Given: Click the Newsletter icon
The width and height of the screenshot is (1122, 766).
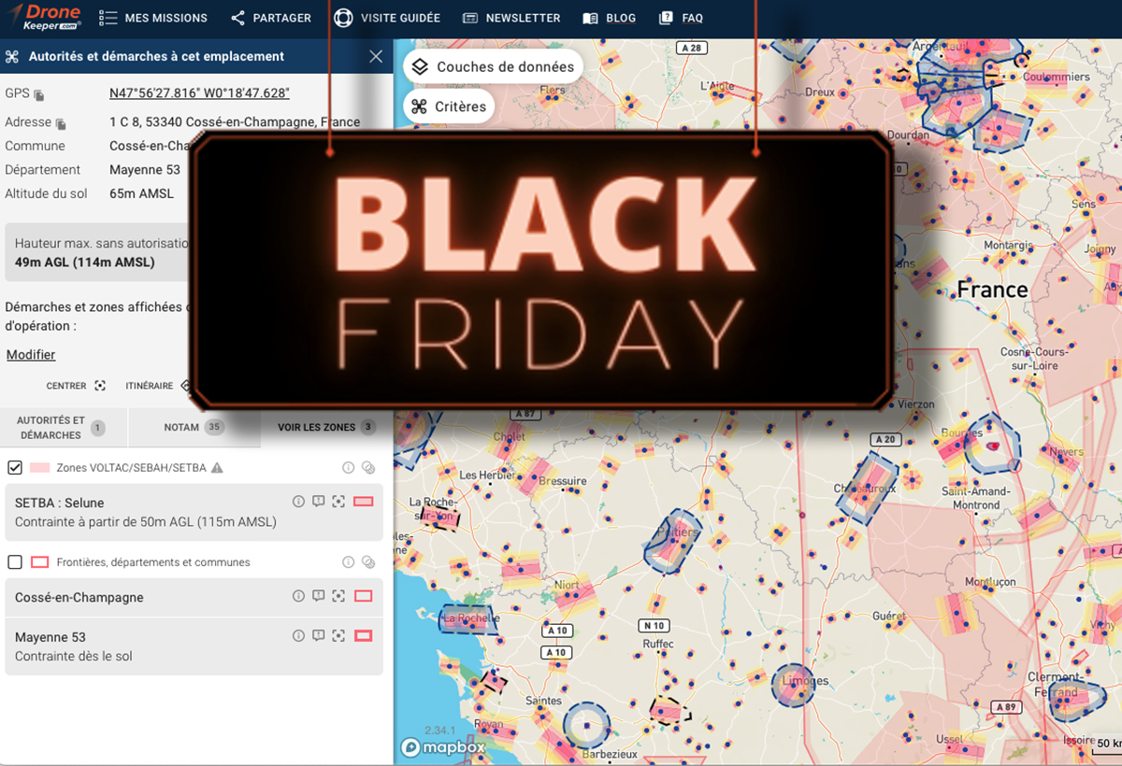Looking at the screenshot, I should [x=470, y=18].
